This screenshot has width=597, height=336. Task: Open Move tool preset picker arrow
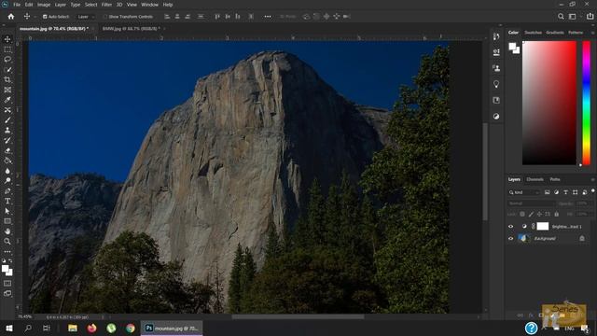(35, 17)
